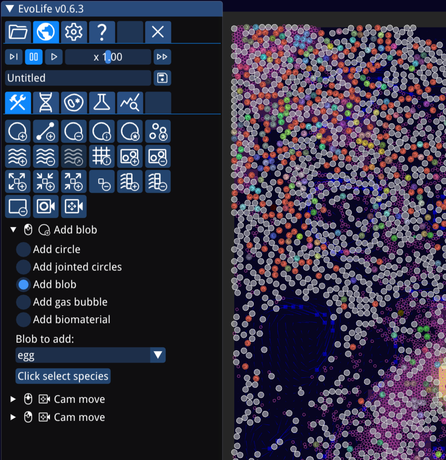Viewport: 446px width, 460px height.
Task: Select the add circle tool icon
Action: pos(18,131)
